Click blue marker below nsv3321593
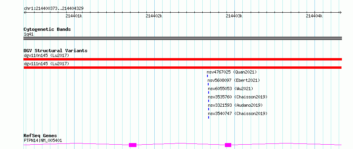The image size is (353, 149). (209, 109)
